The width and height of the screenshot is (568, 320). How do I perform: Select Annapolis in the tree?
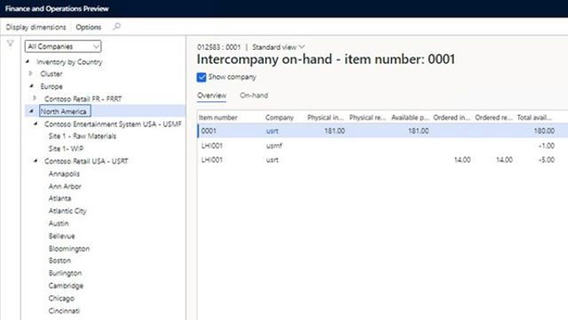click(64, 174)
